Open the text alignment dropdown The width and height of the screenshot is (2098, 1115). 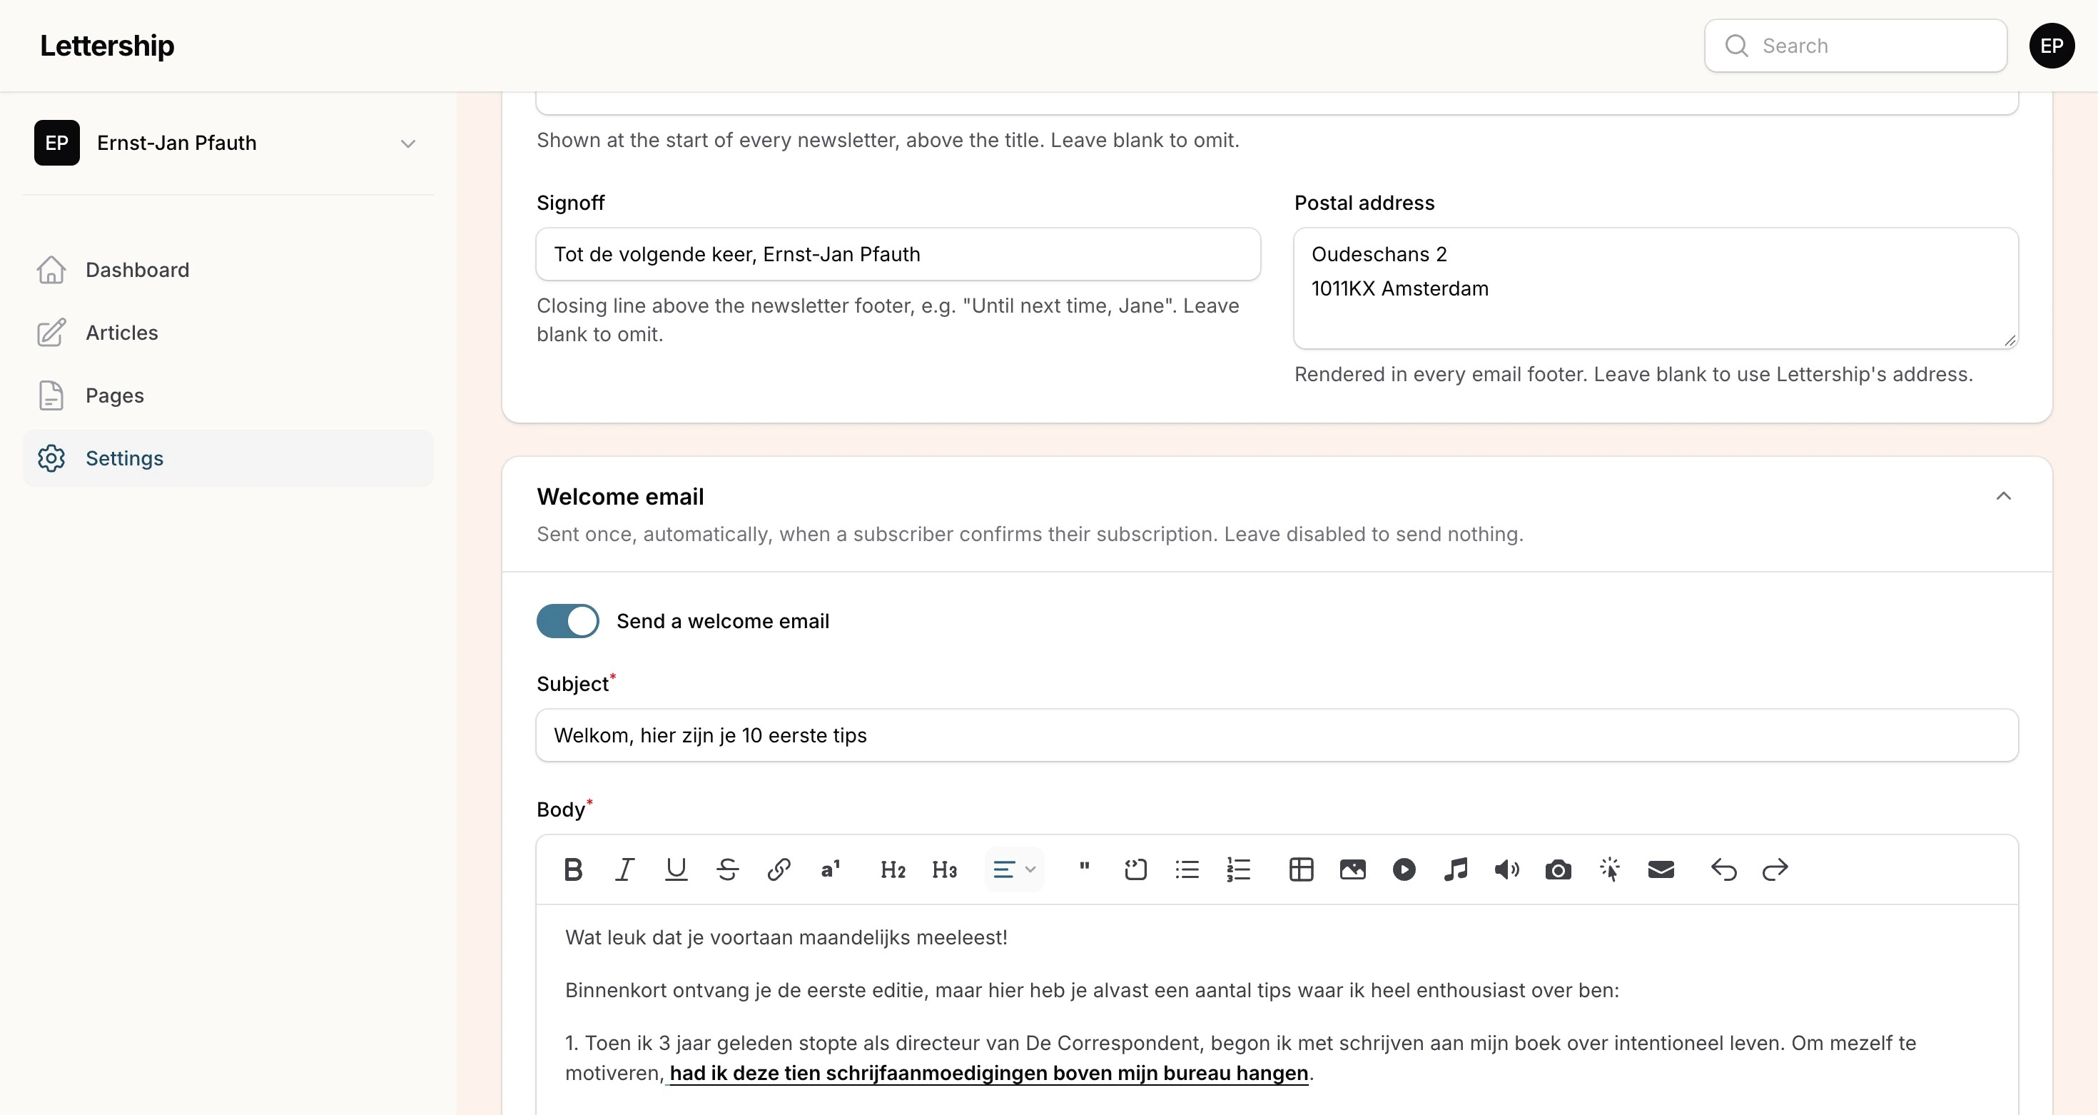[1014, 869]
